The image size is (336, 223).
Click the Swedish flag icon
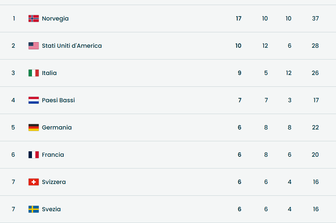pyautogui.click(x=34, y=209)
